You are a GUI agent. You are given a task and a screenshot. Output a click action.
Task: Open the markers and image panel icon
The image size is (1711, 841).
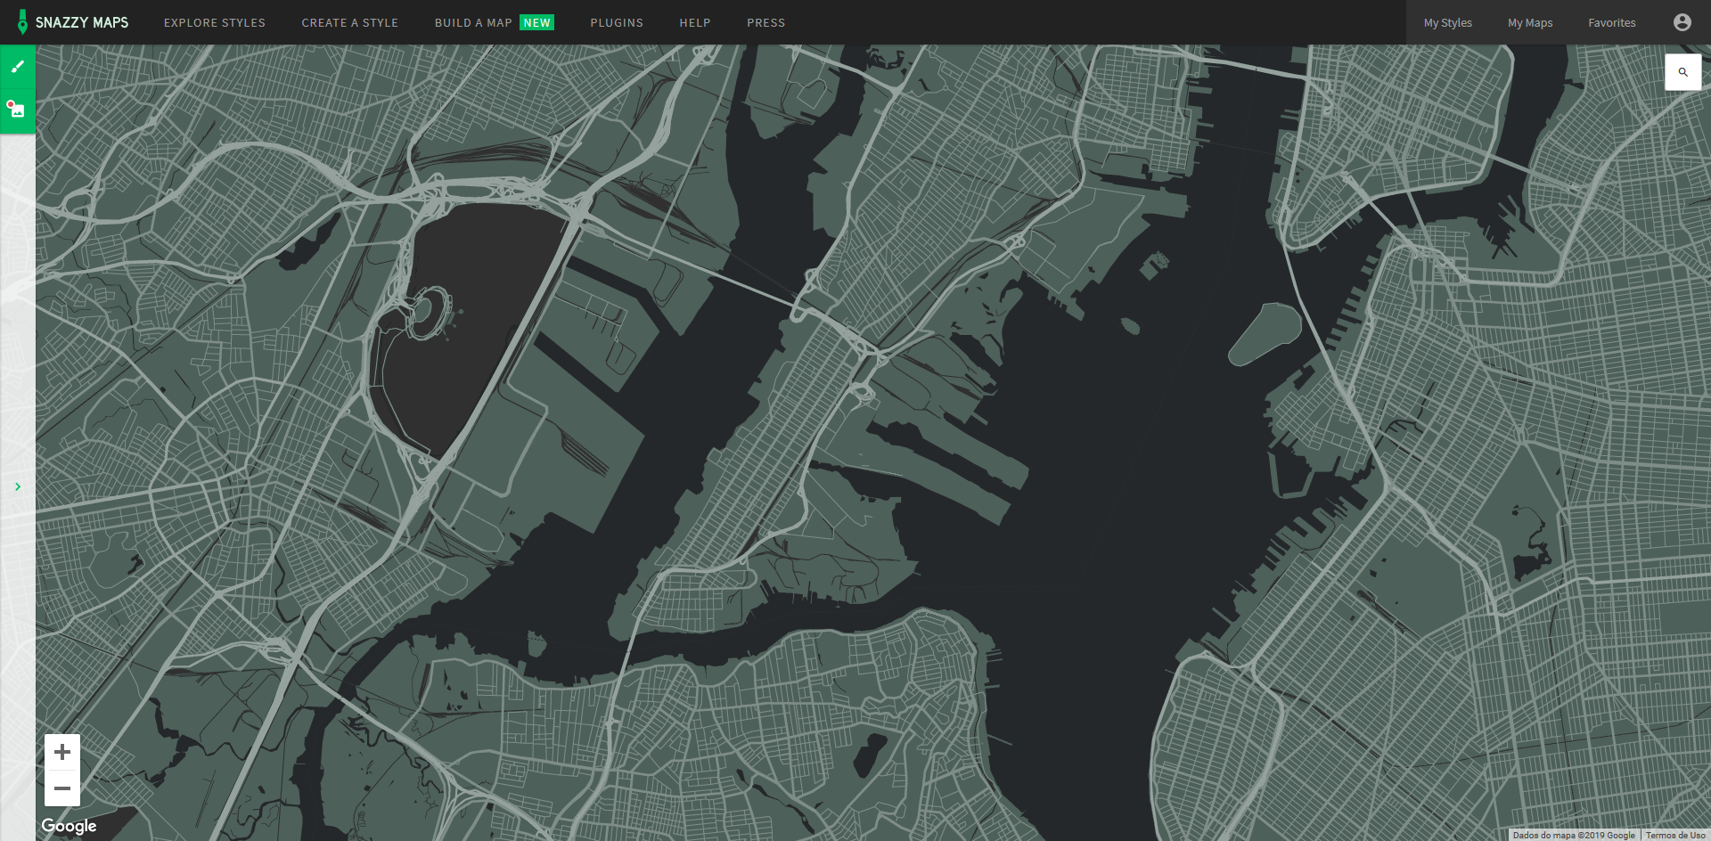[x=18, y=110]
